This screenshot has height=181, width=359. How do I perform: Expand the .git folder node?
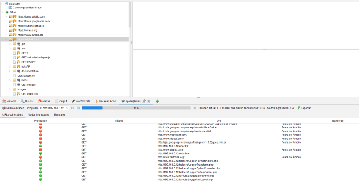[10, 44]
